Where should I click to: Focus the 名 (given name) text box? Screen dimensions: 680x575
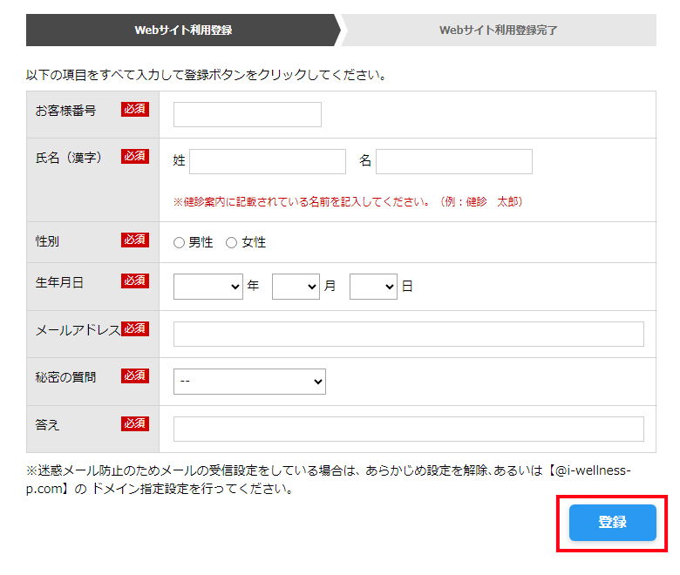[454, 162]
